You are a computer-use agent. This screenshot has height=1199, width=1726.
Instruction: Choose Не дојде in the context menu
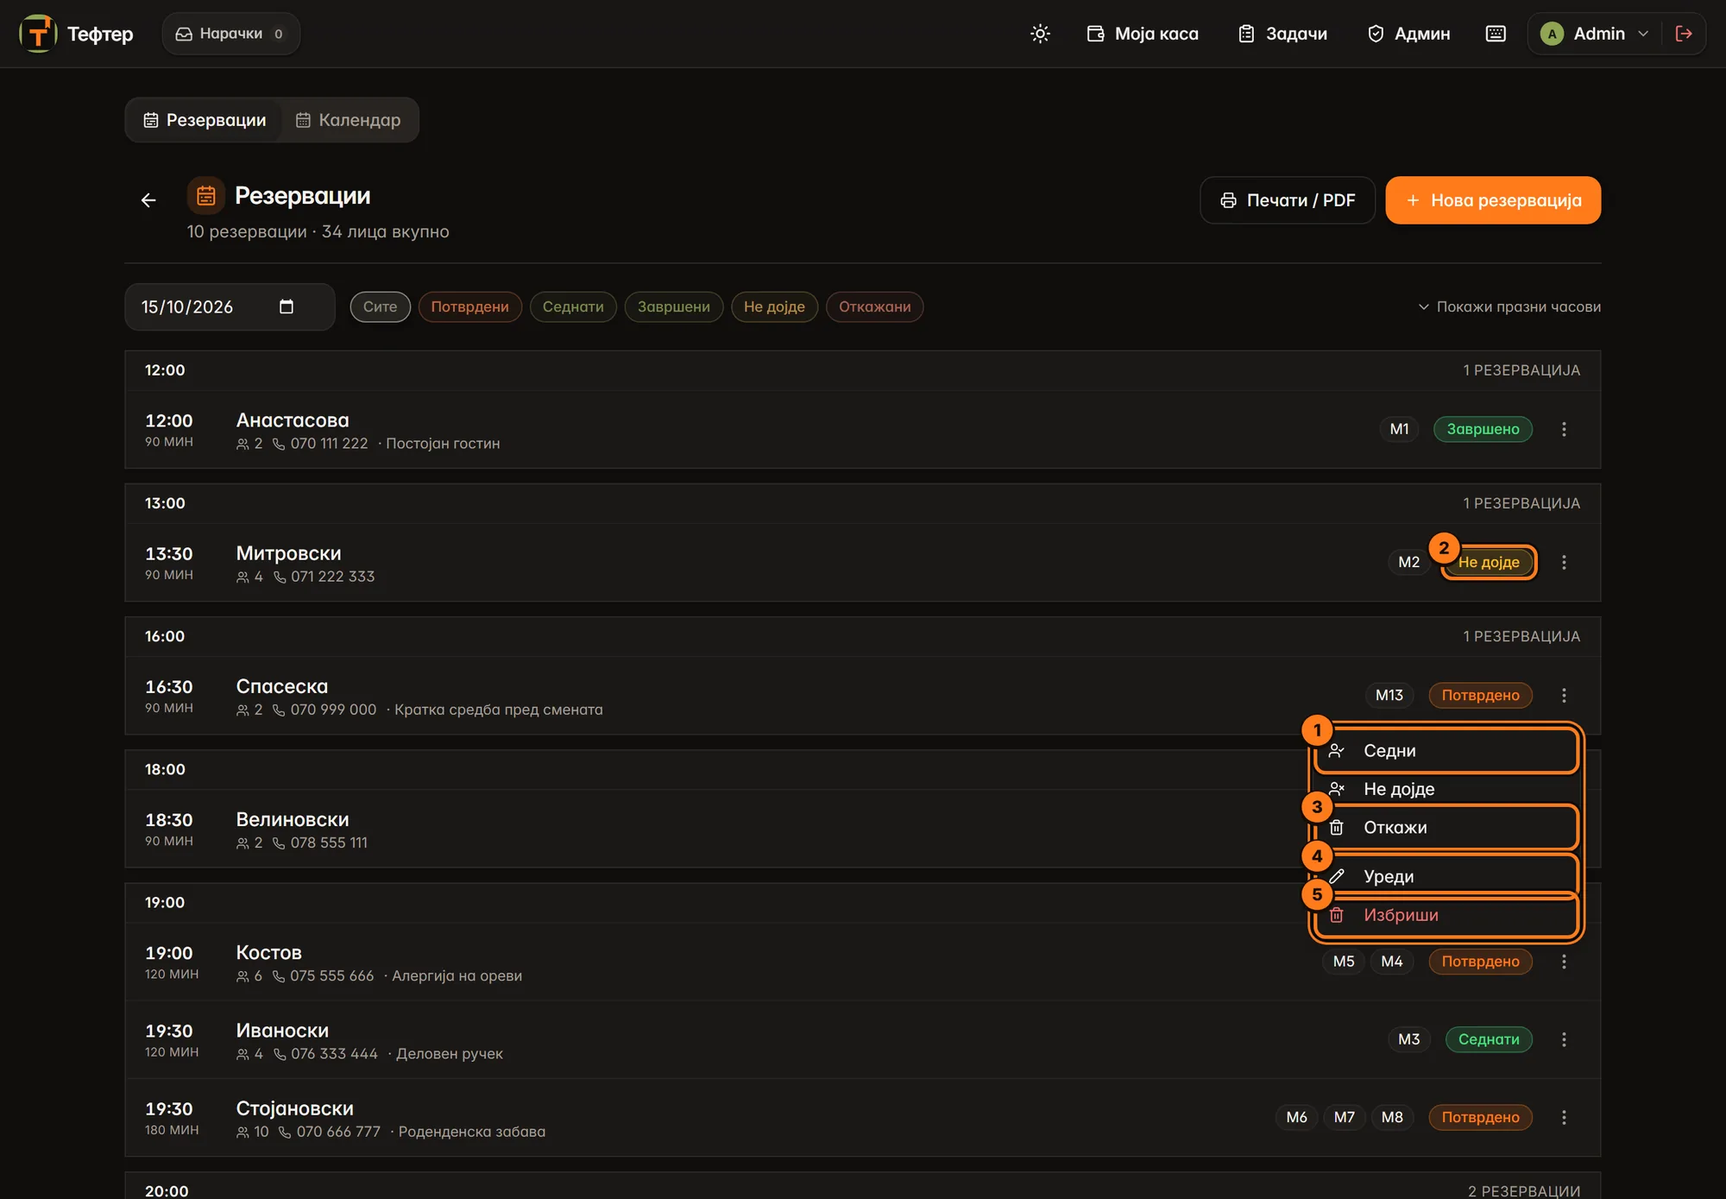tap(1446, 789)
